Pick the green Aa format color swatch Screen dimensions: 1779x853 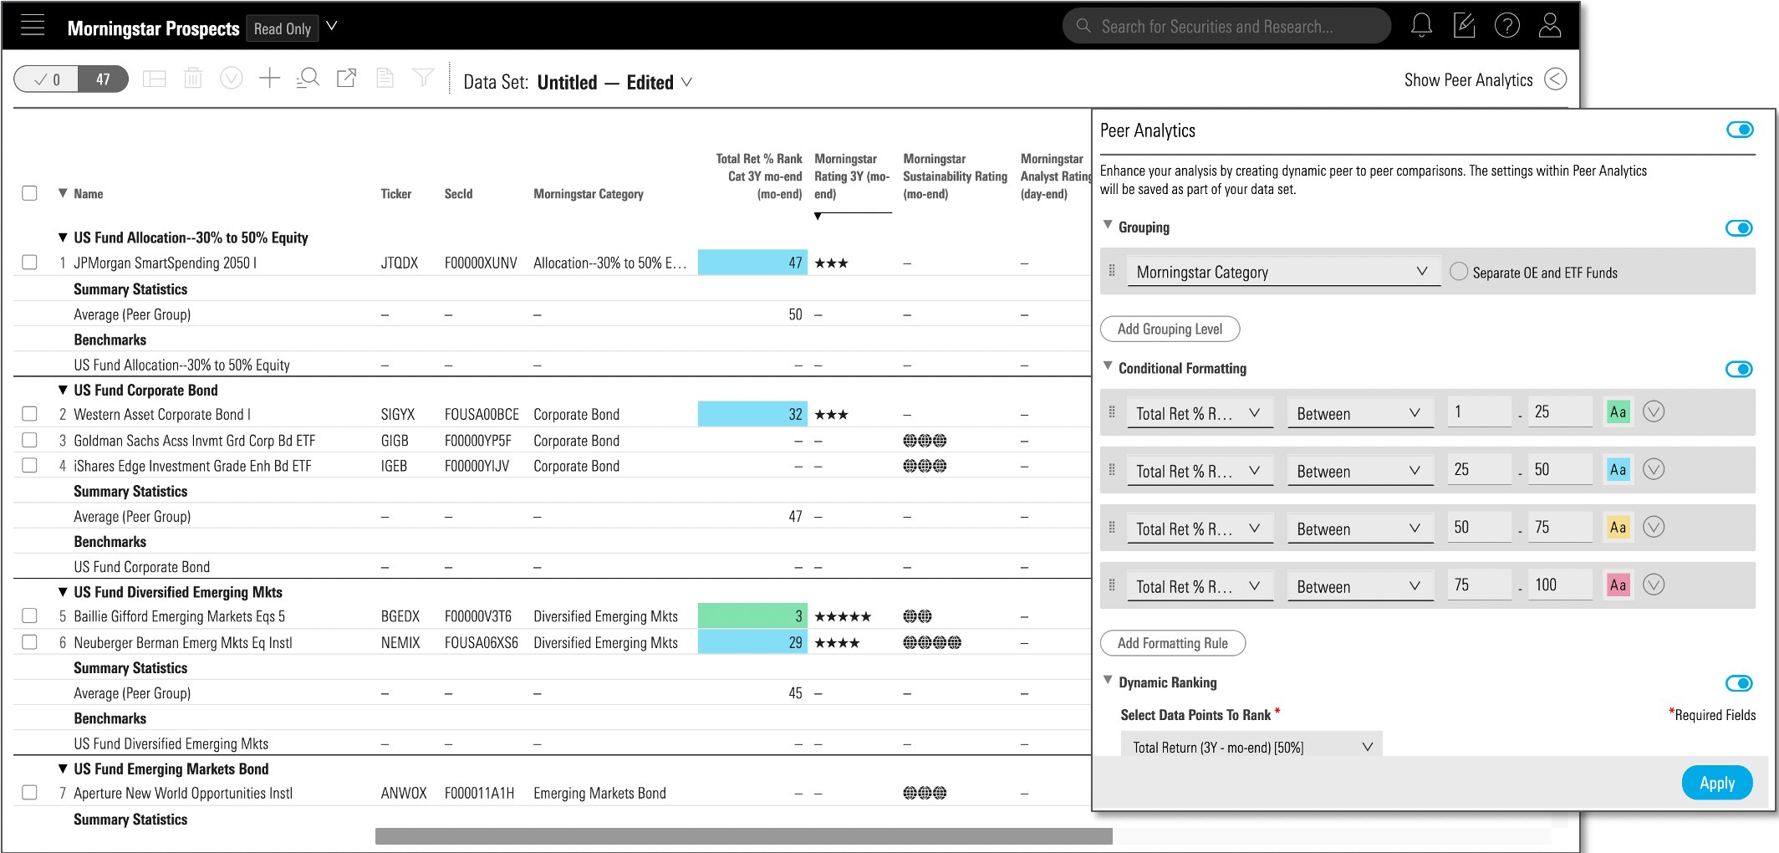(x=1618, y=411)
